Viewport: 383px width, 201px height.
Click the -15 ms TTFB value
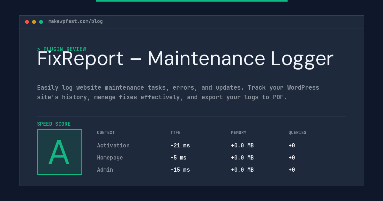point(180,170)
